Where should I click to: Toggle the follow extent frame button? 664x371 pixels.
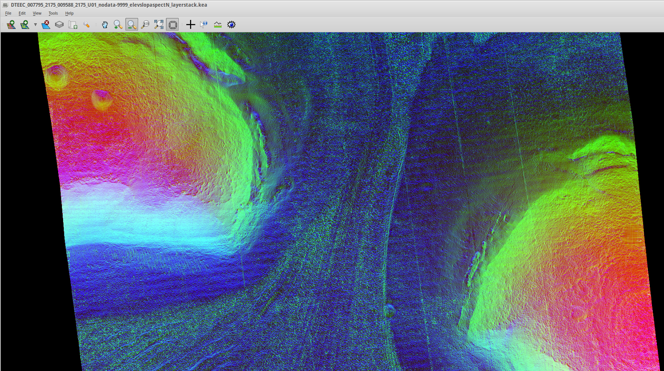[173, 25]
